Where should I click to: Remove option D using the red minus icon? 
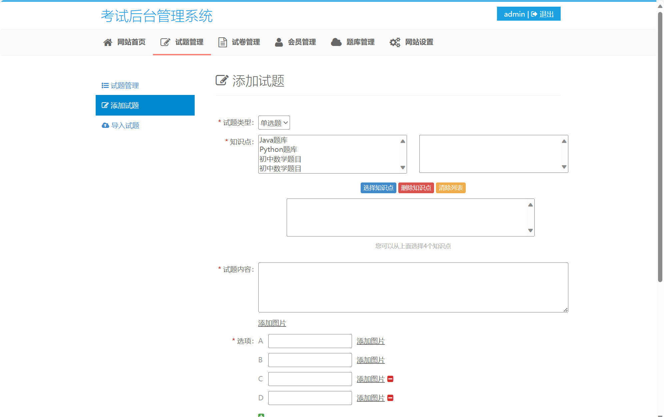point(390,398)
